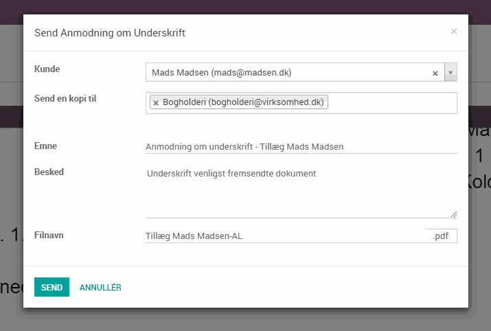Open the Kunde dropdown arrow
Image resolution: width=491 pixels, height=331 pixels.
(450, 72)
